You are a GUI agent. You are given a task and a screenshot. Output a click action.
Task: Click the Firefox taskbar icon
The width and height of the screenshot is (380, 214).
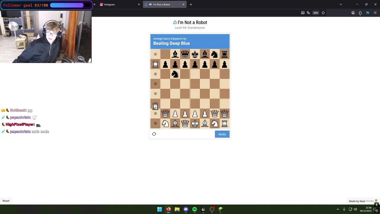168,209
